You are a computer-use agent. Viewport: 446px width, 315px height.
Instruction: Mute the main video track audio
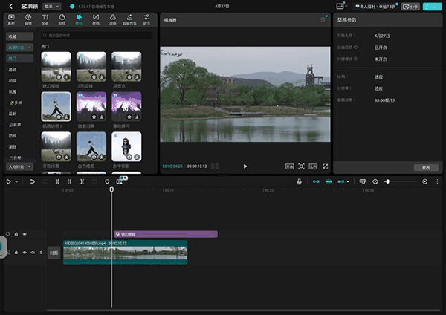click(x=33, y=253)
